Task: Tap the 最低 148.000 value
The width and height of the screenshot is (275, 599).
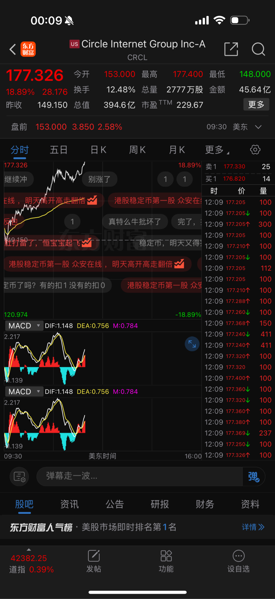Action: [x=255, y=74]
